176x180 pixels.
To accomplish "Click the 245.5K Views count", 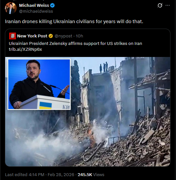I will click(x=91, y=174).
